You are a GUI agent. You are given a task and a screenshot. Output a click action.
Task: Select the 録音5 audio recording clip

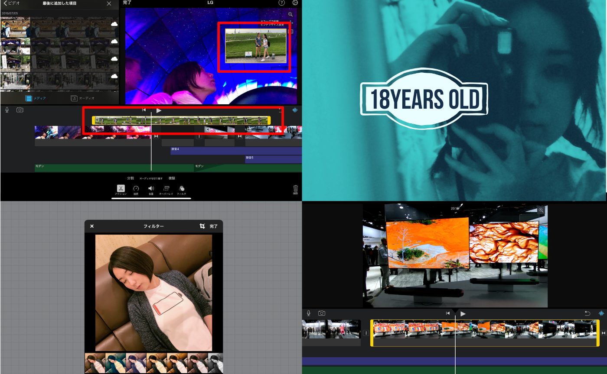click(274, 159)
